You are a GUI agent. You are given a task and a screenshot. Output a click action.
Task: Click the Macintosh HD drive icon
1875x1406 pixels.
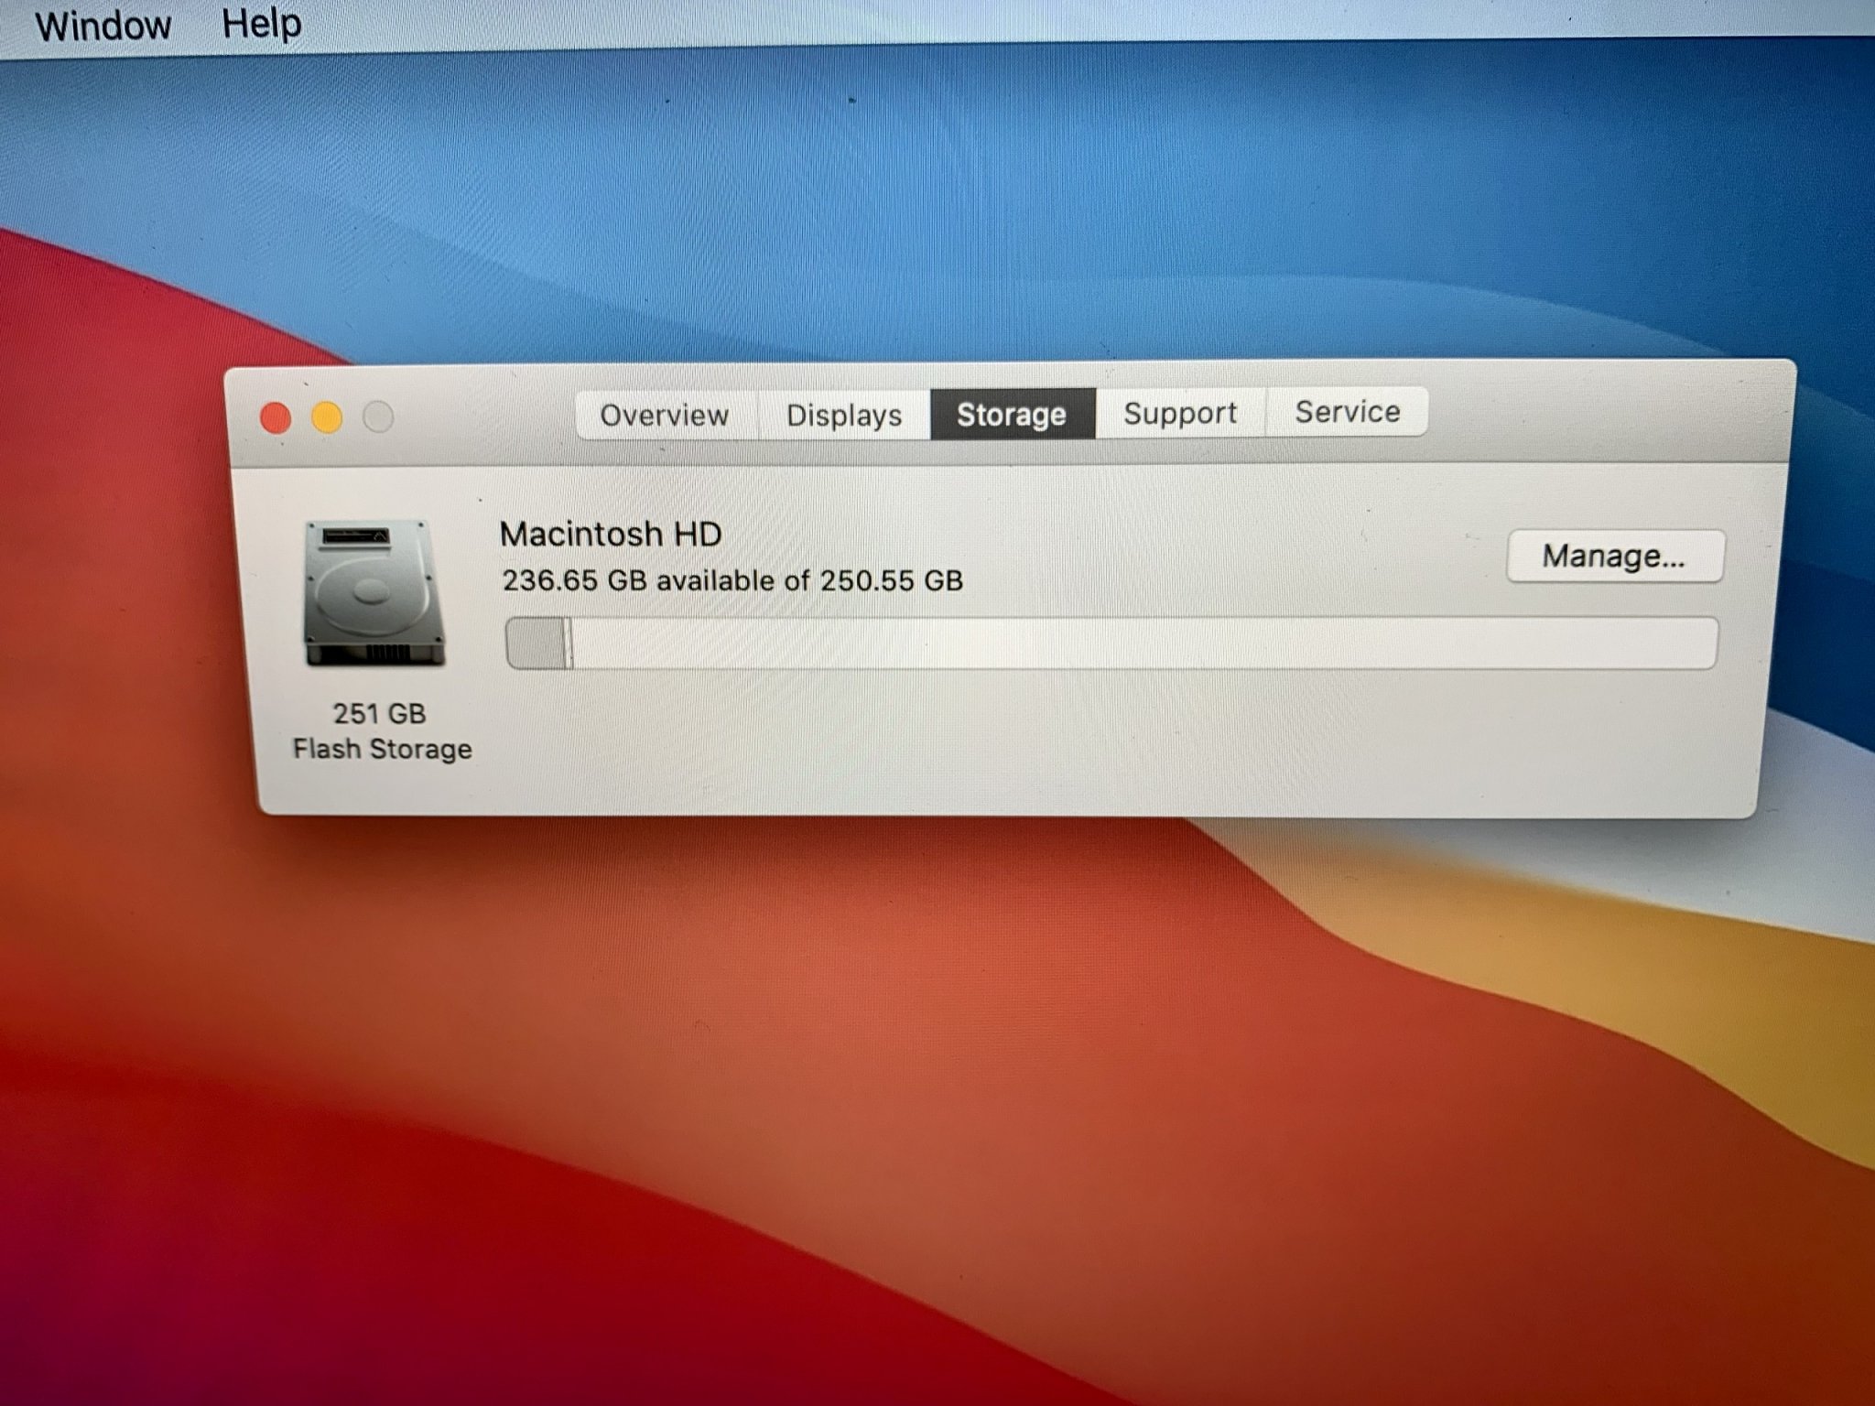click(x=374, y=593)
